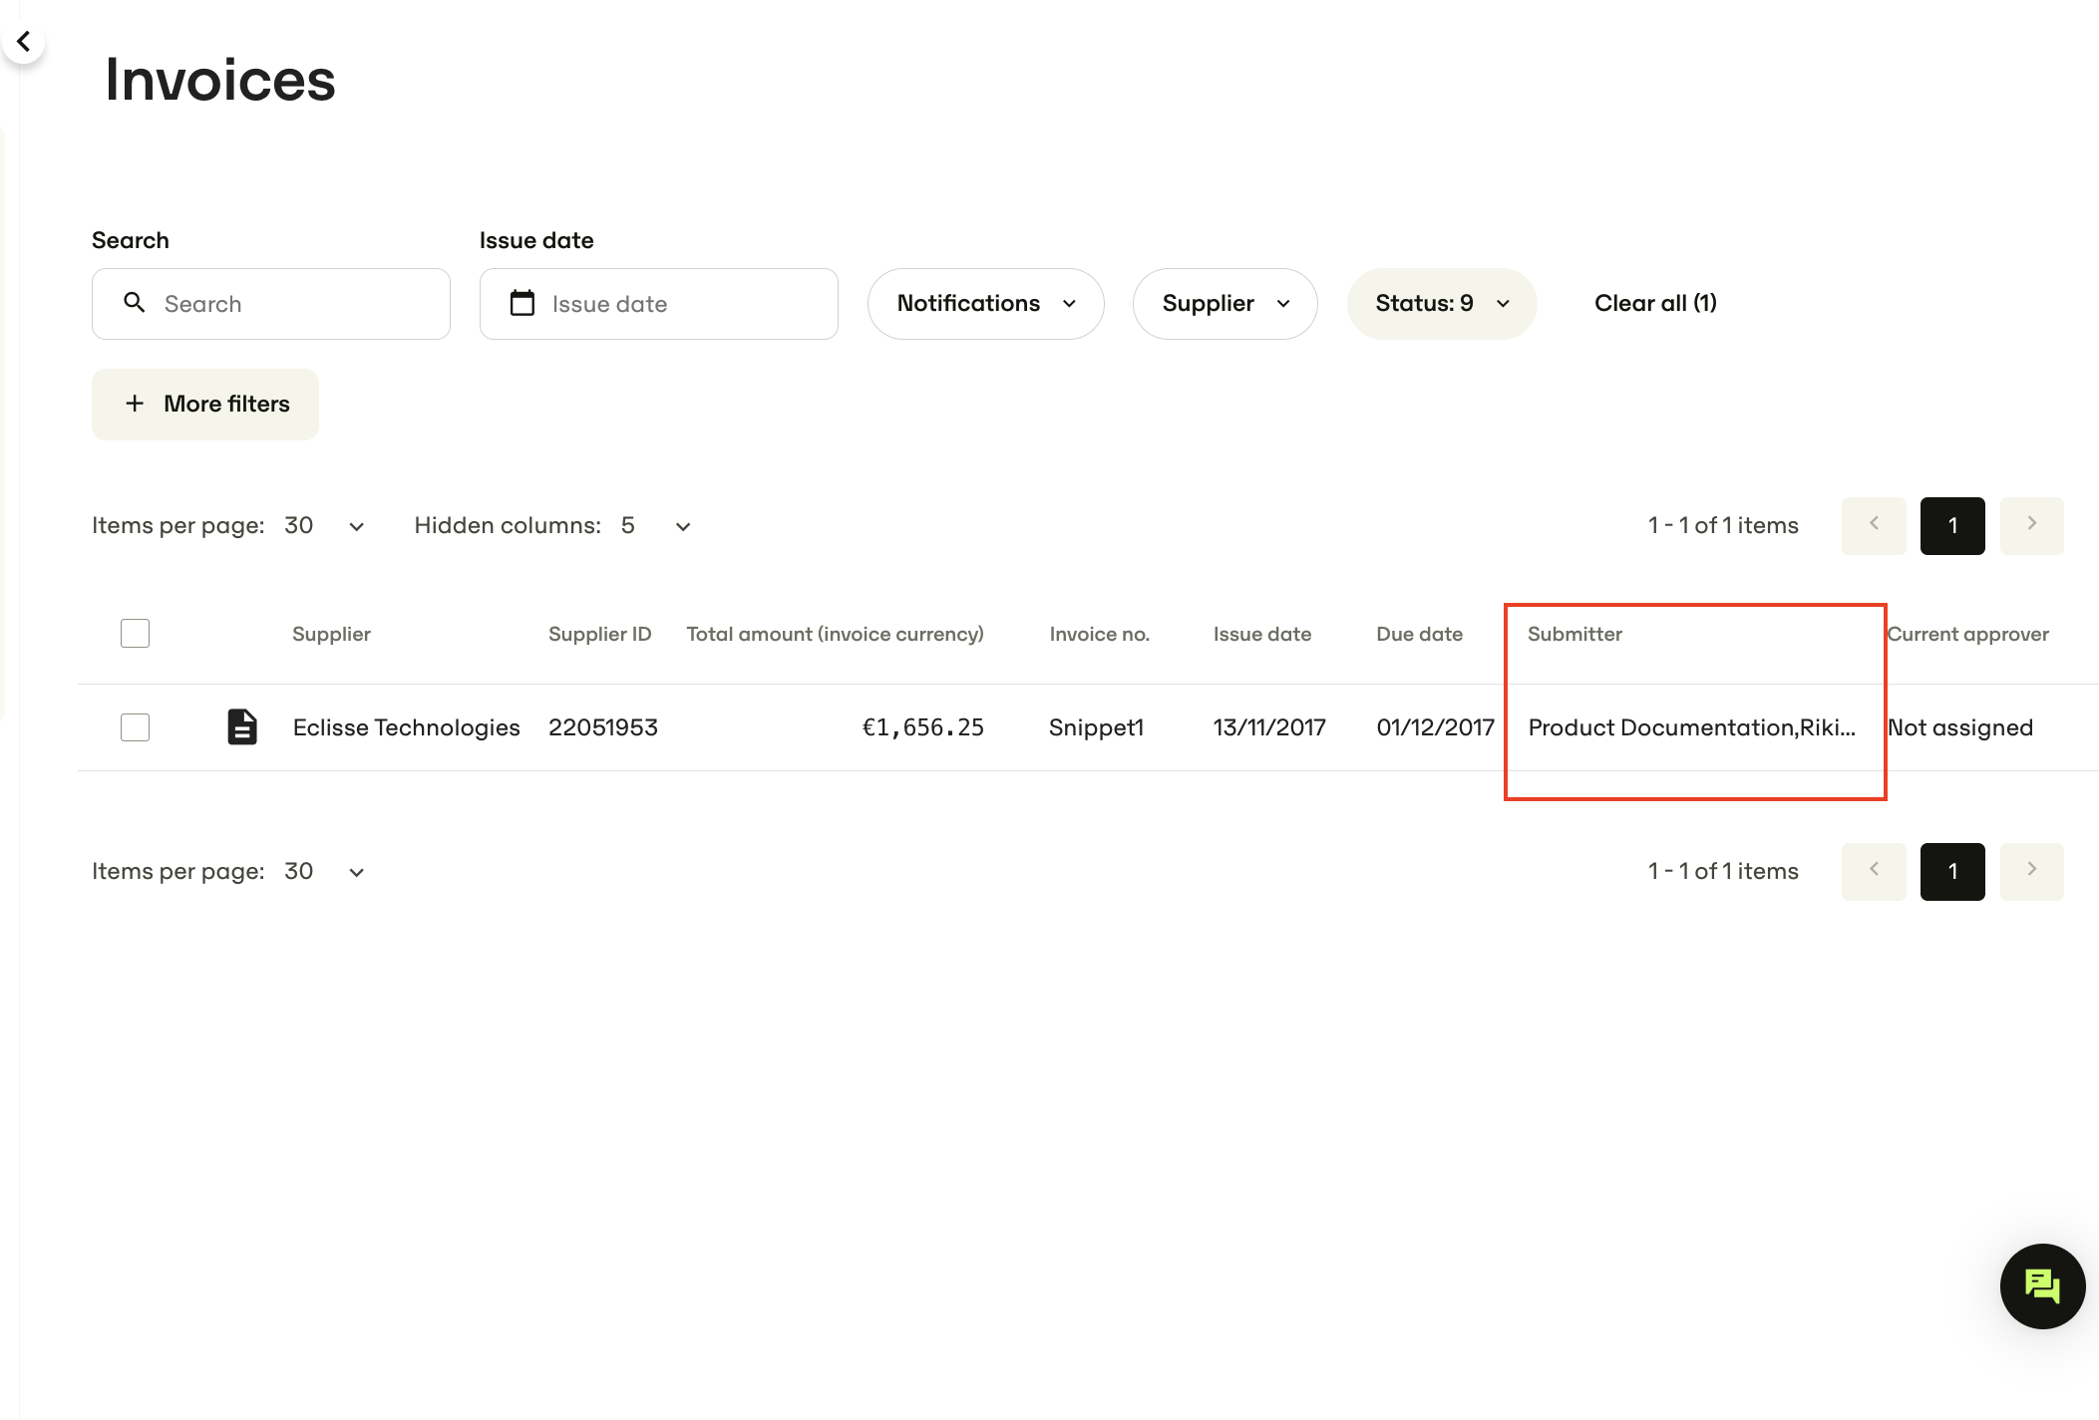Sort by the Supplier column header
2099x1420 pixels.
[331, 634]
